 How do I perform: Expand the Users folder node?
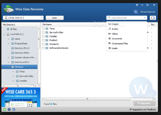pos(9,39)
